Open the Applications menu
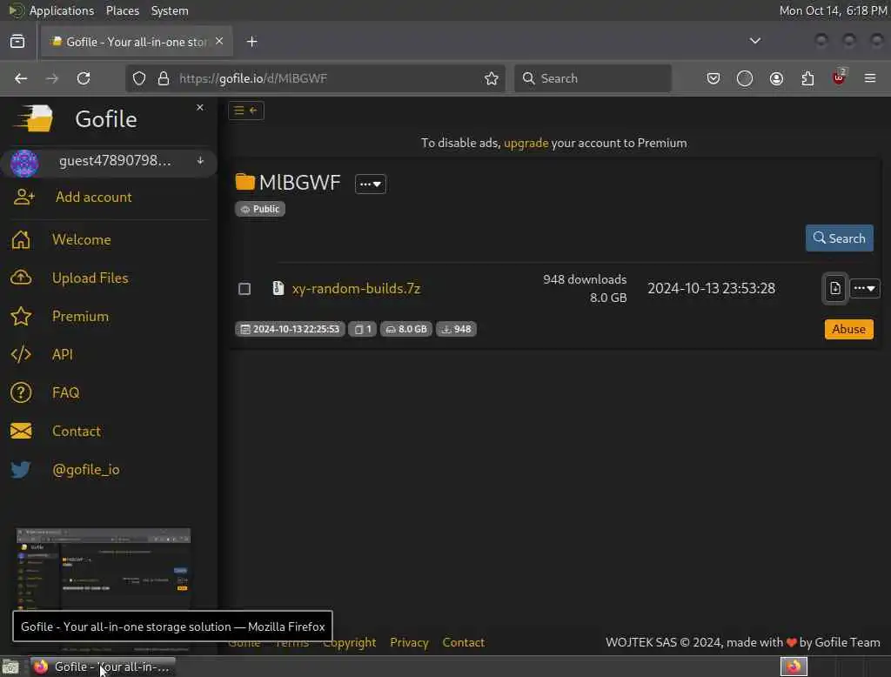The height and width of the screenshot is (677, 891). point(62,10)
